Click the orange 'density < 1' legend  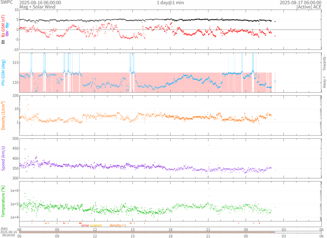tap(118, 225)
